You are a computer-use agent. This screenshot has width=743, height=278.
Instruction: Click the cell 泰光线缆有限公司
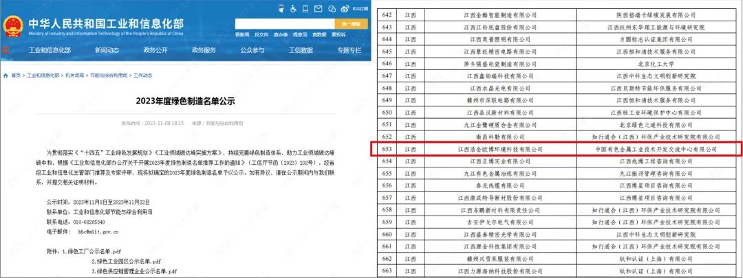[x=500, y=186]
